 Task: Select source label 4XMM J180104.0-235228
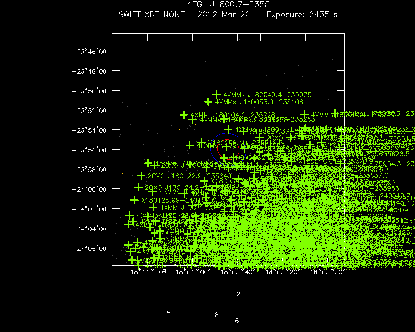pos(233,115)
